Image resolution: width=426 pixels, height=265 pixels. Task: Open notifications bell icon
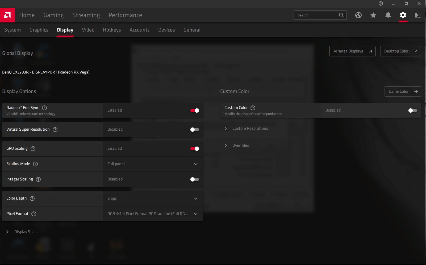[x=388, y=15]
